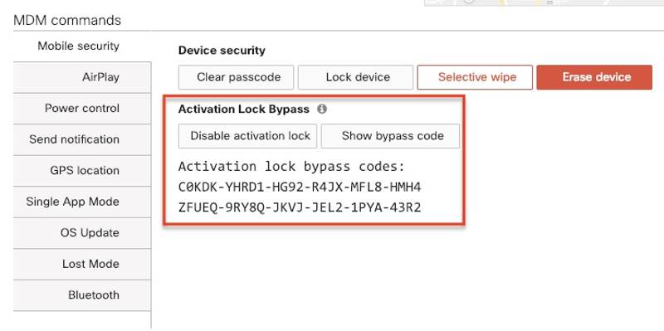This screenshot has height=331, width=664.
Task: Click the Clear passcode button
Action: (x=236, y=77)
